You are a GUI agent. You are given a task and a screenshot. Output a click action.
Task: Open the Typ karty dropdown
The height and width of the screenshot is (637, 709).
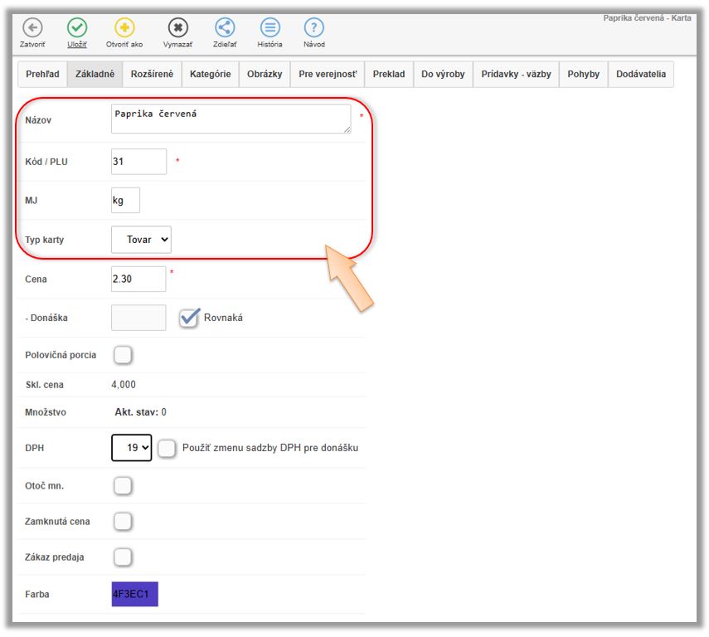pyautogui.click(x=142, y=240)
